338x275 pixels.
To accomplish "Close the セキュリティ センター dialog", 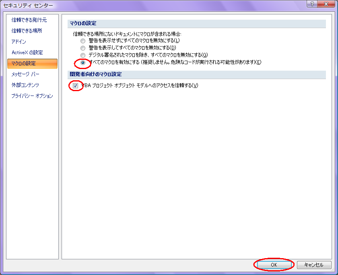I will pyautogui.click(x=326, y=4).
